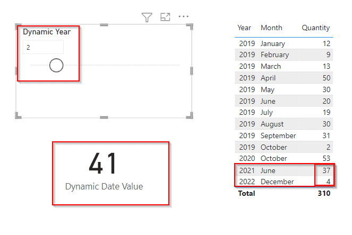Grab the slicer's bottom-center resize handle
The width and height of the screenshot is (352, 235).
(104, 118)
